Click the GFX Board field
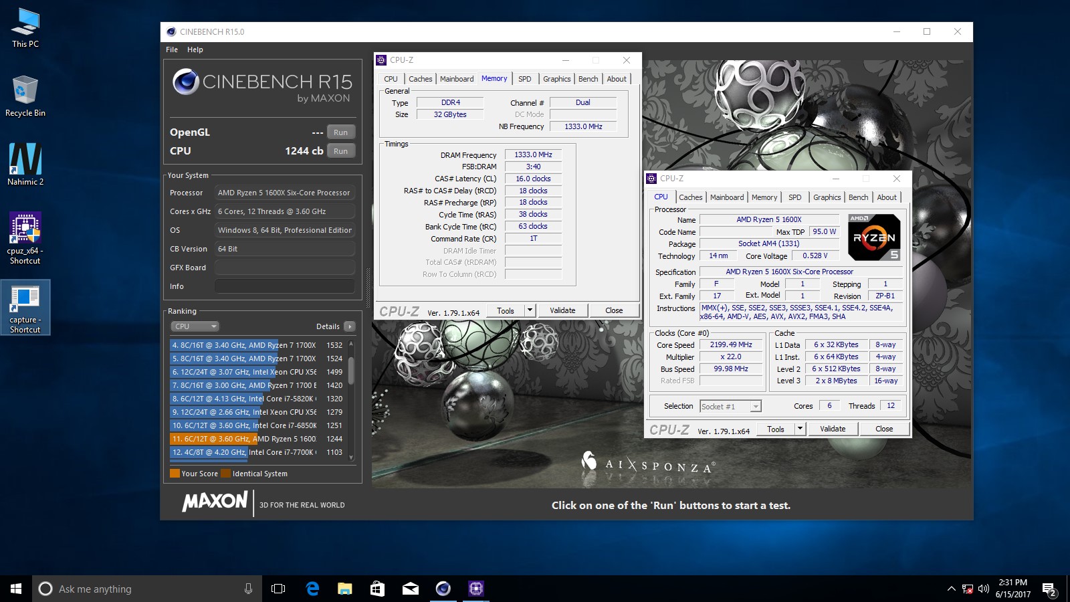The height and width of the screenshot is (602, 1070). click(285, 268)
